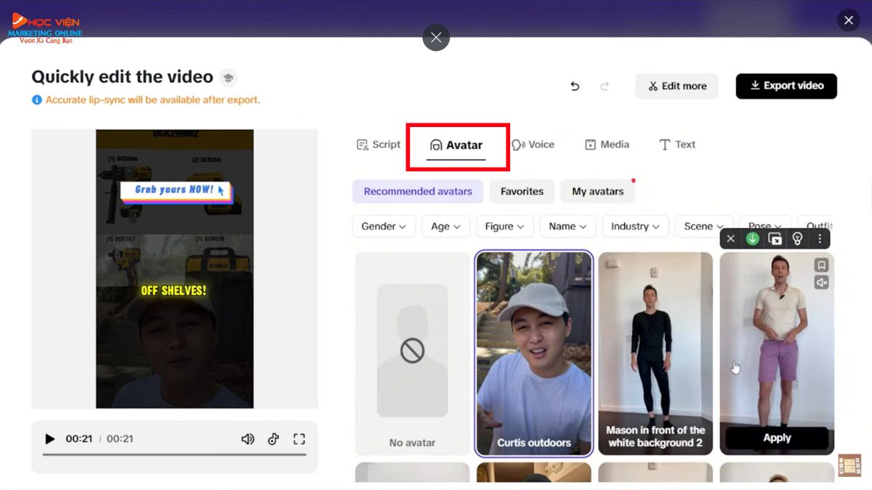This screenshot has height=490, width=872.
Task: Click the lightbulb icon in floating toolbar
Action: click(797, 238)
